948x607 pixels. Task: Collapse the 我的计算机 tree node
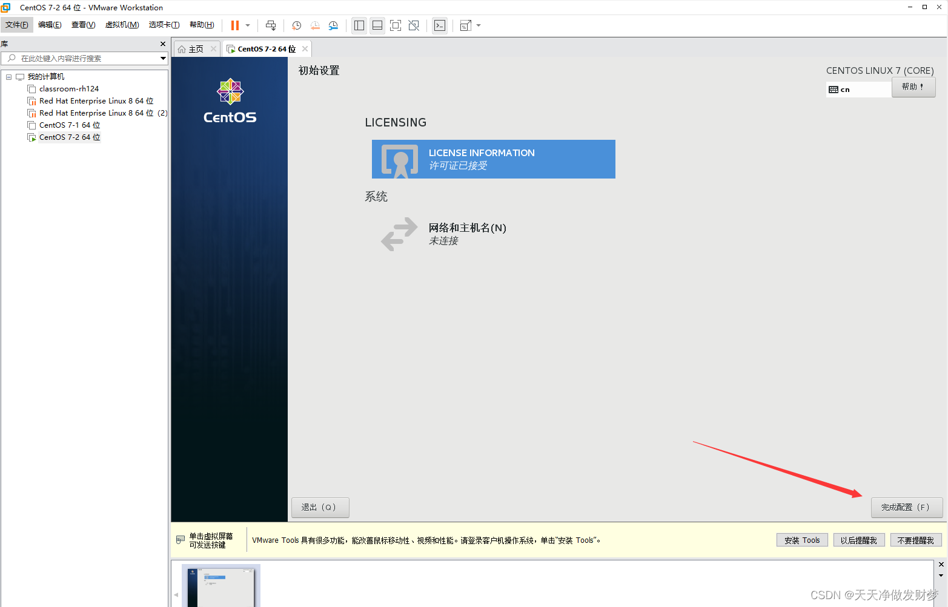click(x=8, y=77)
